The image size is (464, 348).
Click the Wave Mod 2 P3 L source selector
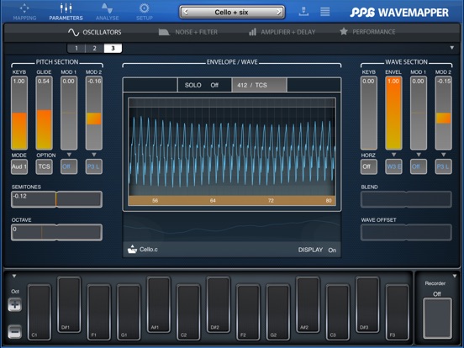click(x=443, y=166)
